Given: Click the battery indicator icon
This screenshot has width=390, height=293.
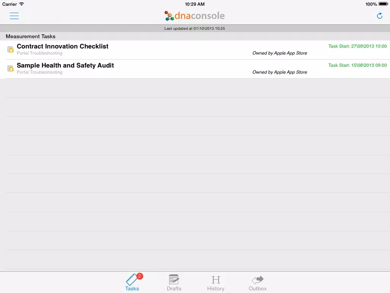Looking at the screenshot, I should click(383, 4).
